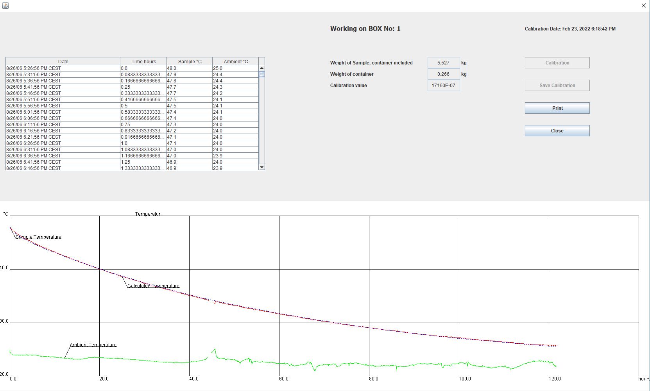This screenshot has width=650, height=391.
Task: Select row dated 8/26/06 6:01:56 PM CEST
Action: tap(132, 112)
